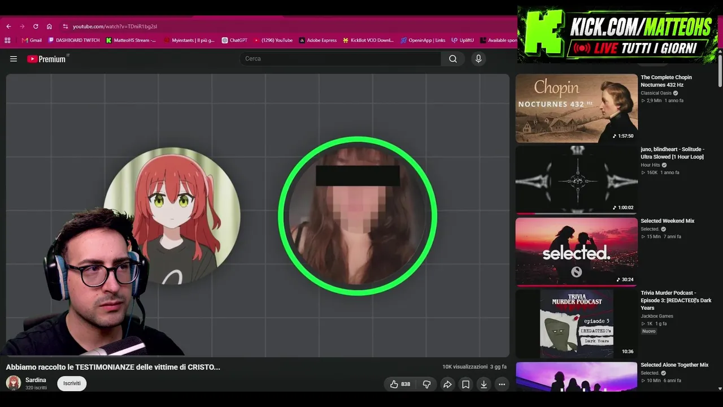Subscribe with the Iscriviti button
This screenshot has width=723, height=407.
(72, 383)
